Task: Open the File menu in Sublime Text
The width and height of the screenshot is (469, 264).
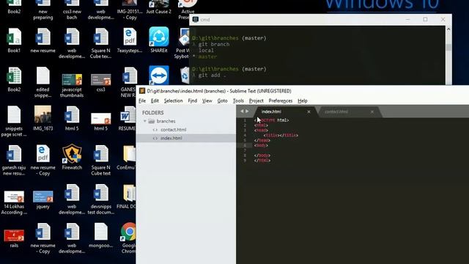Action: pyautogui.click(x=142, y=101)
